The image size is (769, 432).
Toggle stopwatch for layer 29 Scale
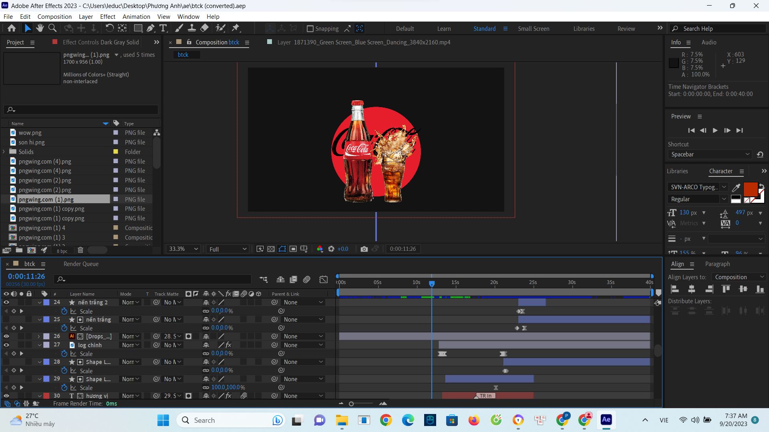coord(64,387)
